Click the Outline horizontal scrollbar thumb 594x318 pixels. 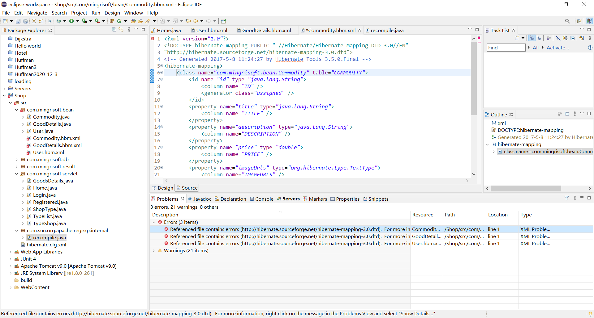point(526,188)
